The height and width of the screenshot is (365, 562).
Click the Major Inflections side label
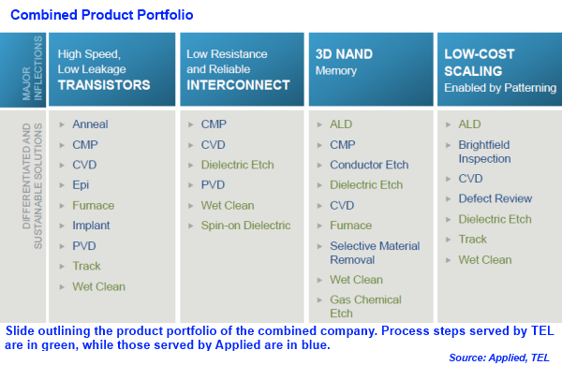pyautogui.click(x=32, y=68)
